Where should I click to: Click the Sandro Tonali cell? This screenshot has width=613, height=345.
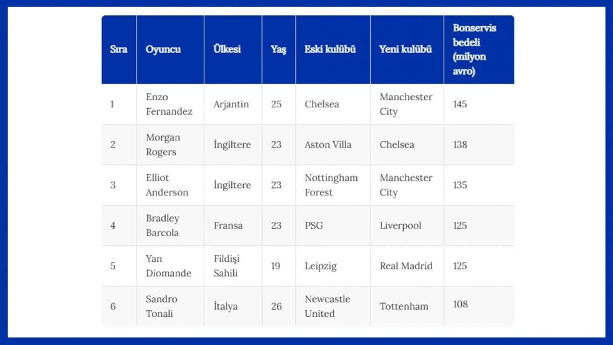161,306
